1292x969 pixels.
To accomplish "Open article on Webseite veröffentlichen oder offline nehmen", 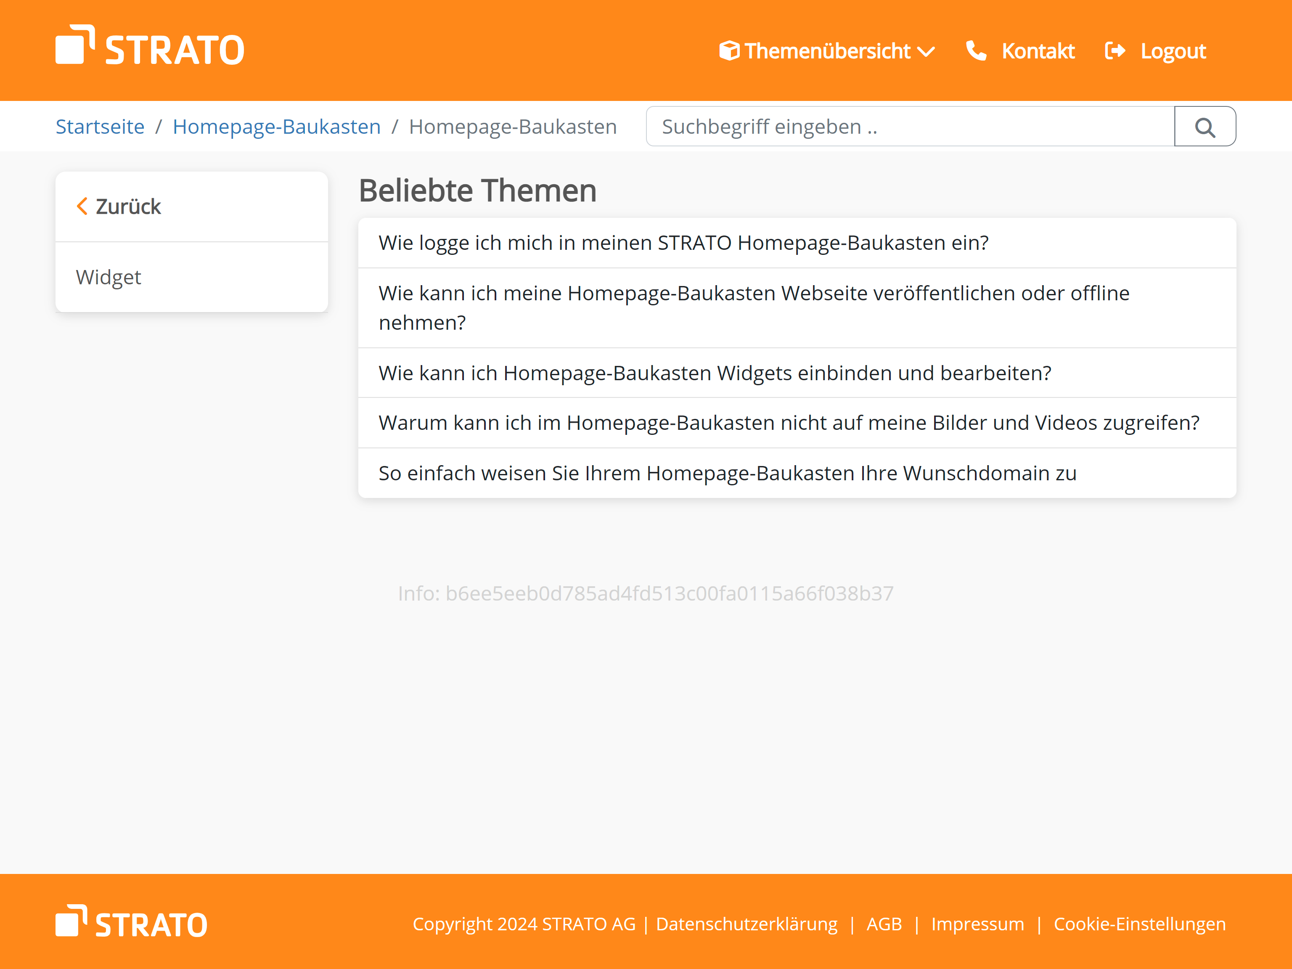I will (797, 308).
